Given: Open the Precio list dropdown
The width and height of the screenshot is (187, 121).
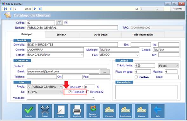Looking at the screenshot, I should click(45, 87).
